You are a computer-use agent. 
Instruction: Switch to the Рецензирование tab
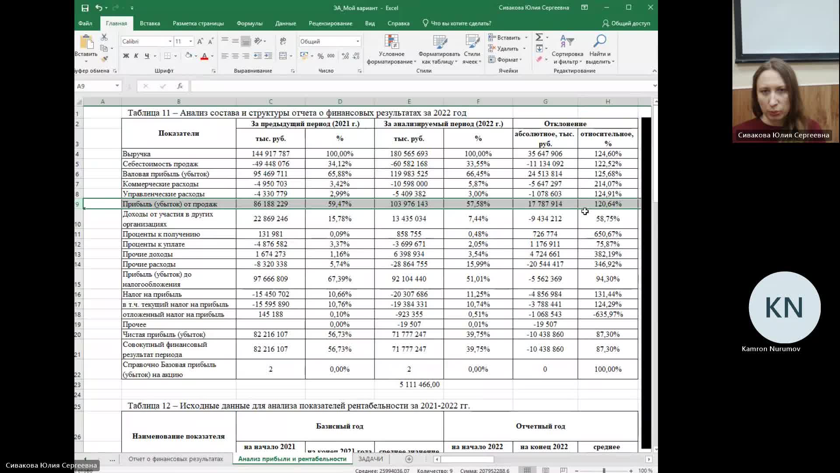330,23
